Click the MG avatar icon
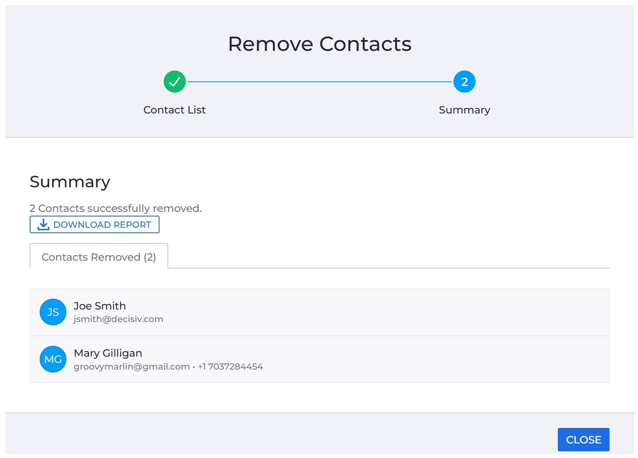The width and height of the screenshot is (638, 458). pyautogui.click(x=53, y=359)
